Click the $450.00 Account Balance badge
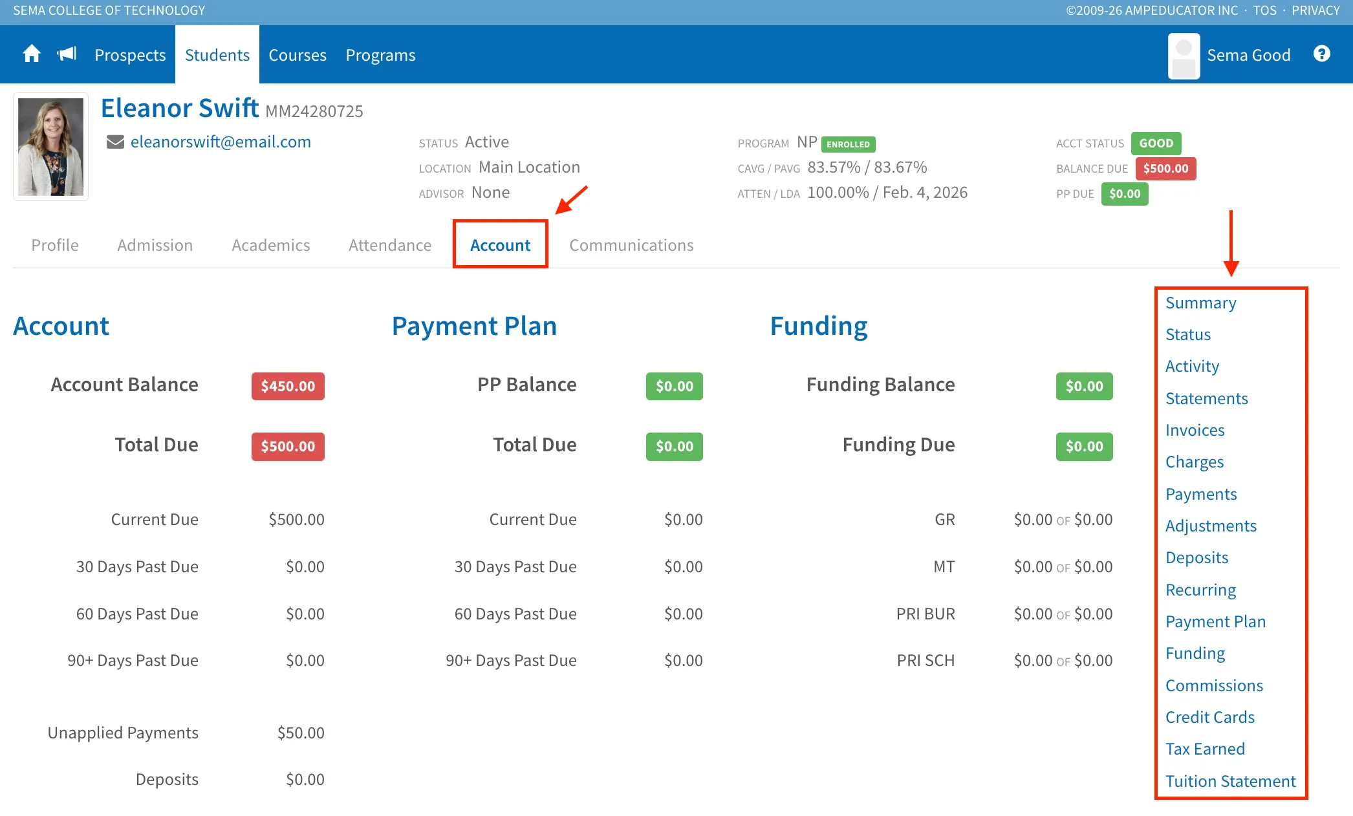The width and height of the screenshot is (1353, 816). click(288, 386)
